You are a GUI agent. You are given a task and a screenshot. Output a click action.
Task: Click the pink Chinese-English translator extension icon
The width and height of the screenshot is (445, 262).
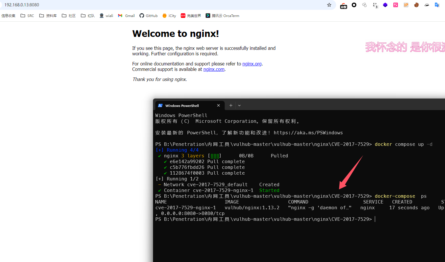[x=396, y=5]
